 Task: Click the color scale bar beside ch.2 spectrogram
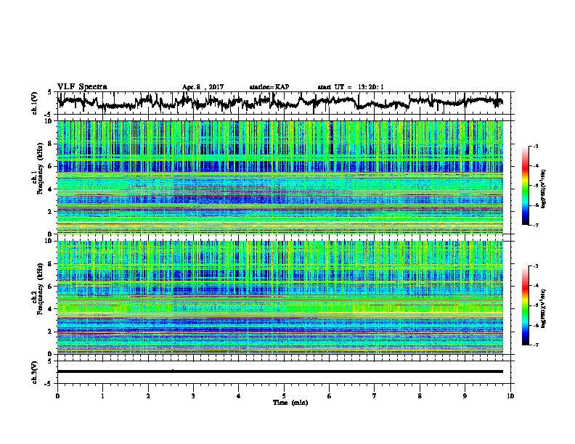click(x=526, y=305)
